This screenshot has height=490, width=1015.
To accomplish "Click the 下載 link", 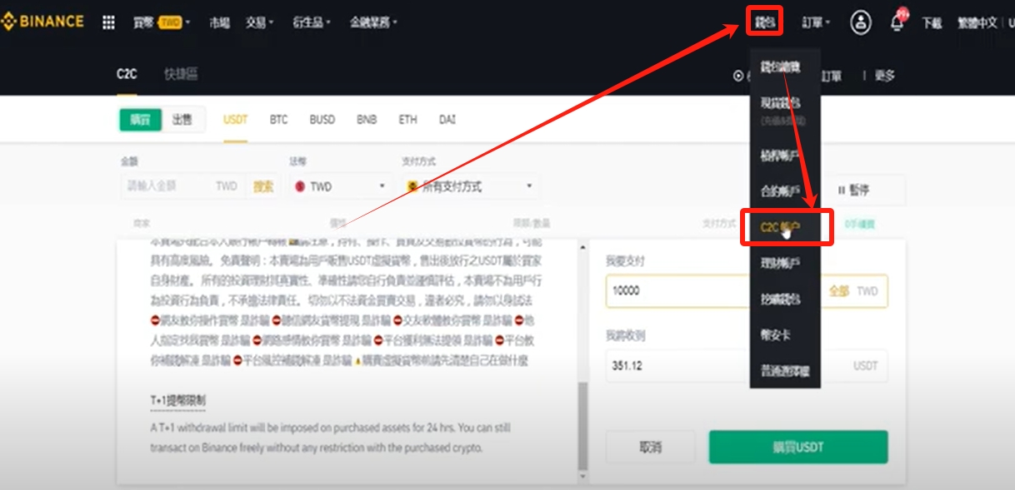I will (932, 22).
